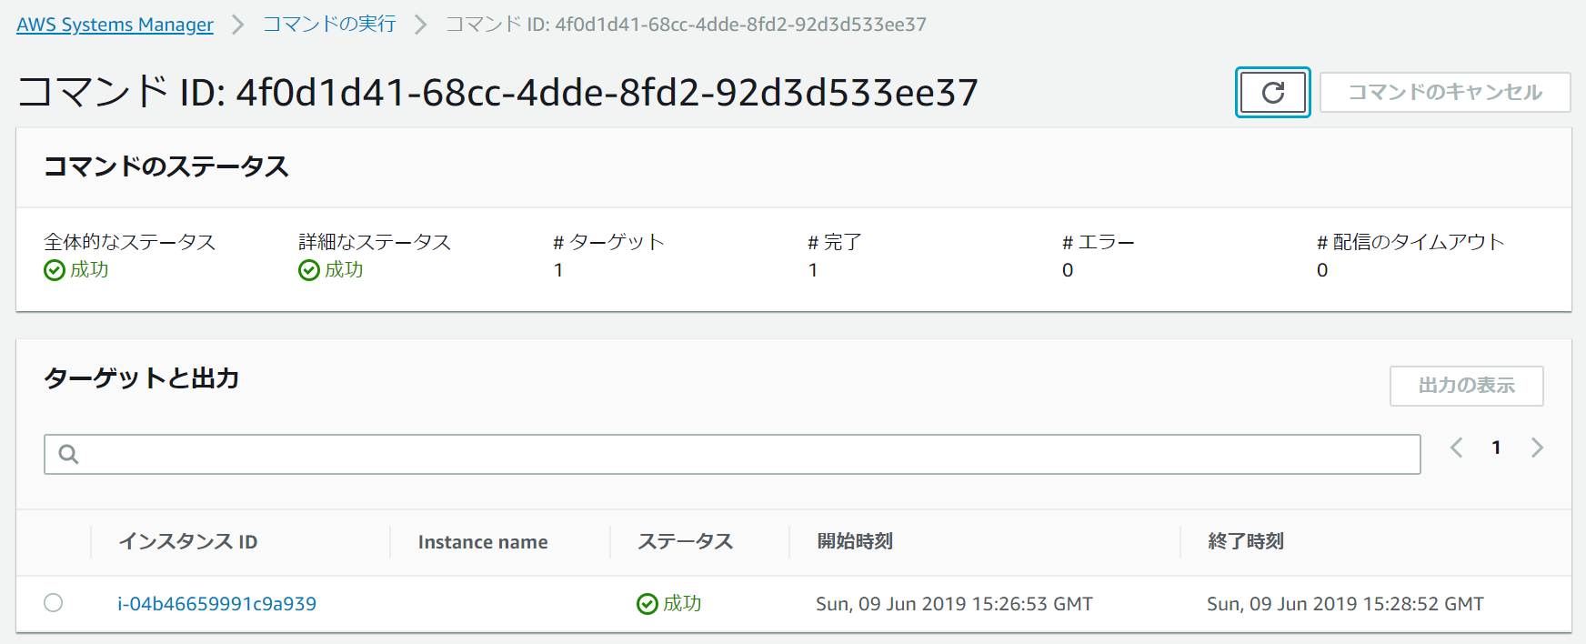Select page number 1 in pagination
Image resolution: width=1586 pixels, height=644 pixels.
[x=1497, y=448]
